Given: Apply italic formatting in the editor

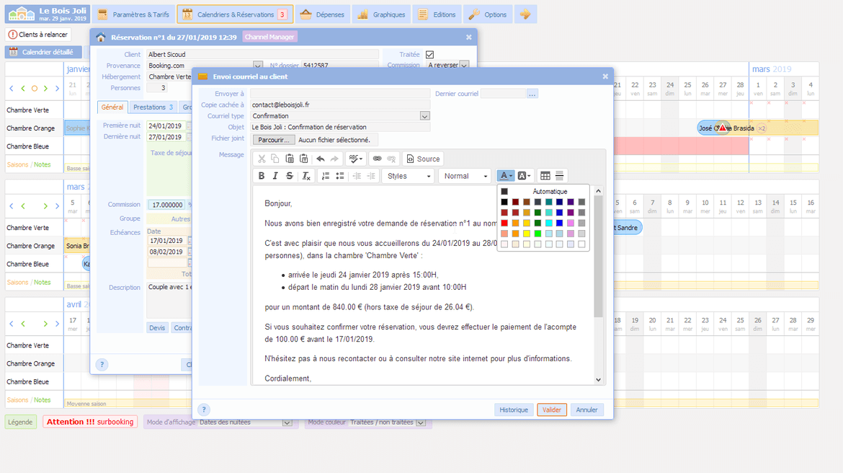Looking at the screenshot, I should [275, 176].
